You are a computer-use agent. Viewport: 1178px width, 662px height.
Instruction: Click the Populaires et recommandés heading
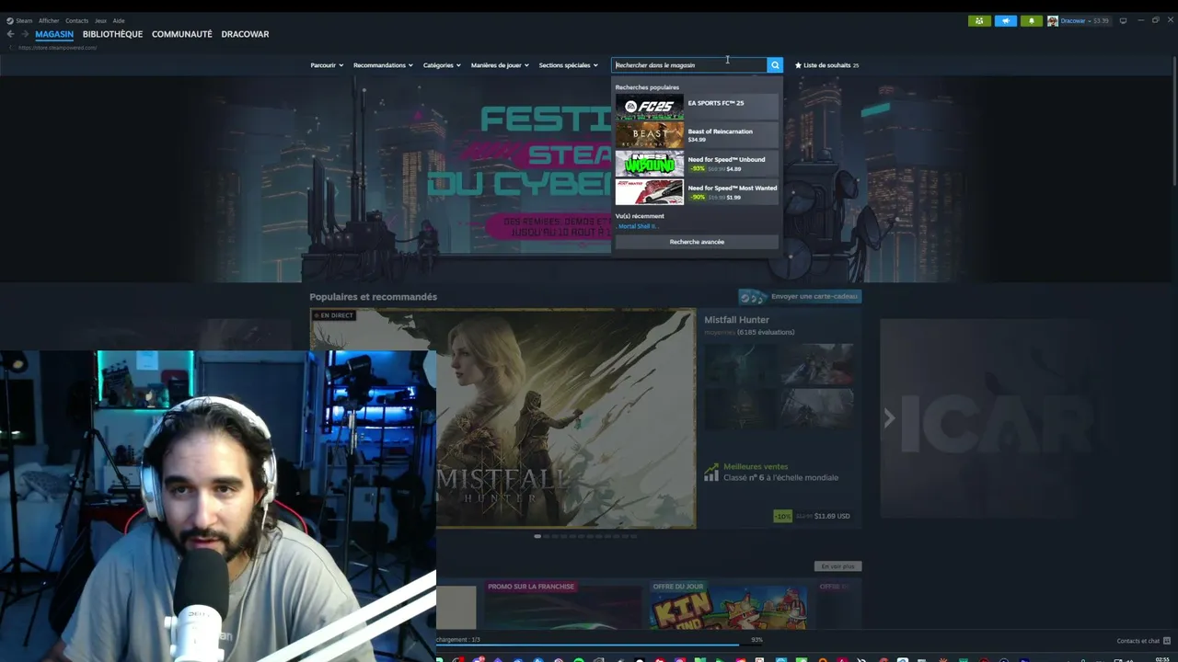pos(373,297)
